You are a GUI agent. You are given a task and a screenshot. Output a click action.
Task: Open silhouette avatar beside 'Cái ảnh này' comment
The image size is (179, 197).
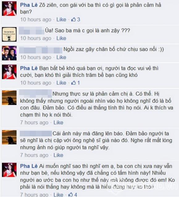[x=9, y=137]
